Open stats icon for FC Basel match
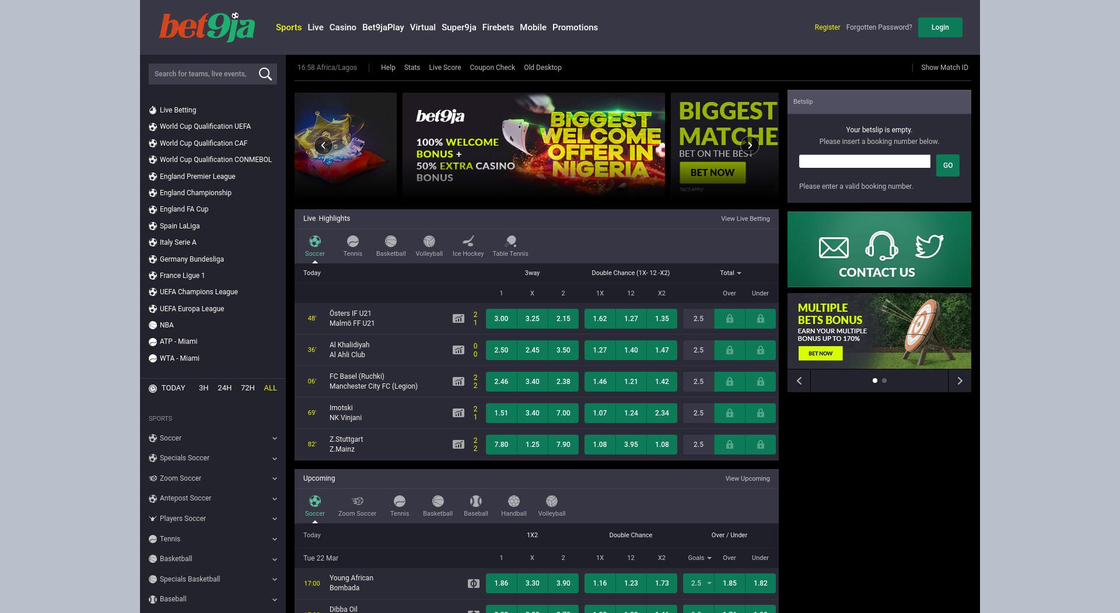Viewport: 1120px width, 613px height. [459, 382]
